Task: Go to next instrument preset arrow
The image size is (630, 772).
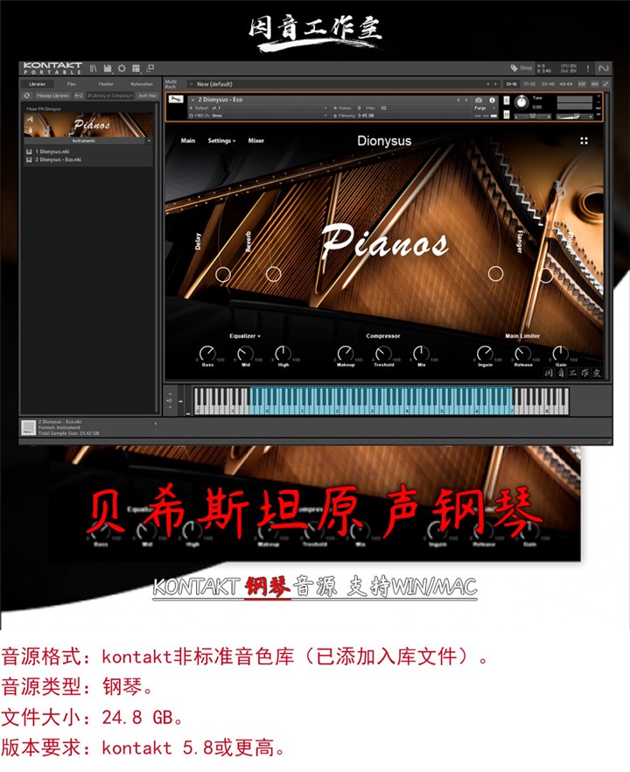Action: pos(466,100)
